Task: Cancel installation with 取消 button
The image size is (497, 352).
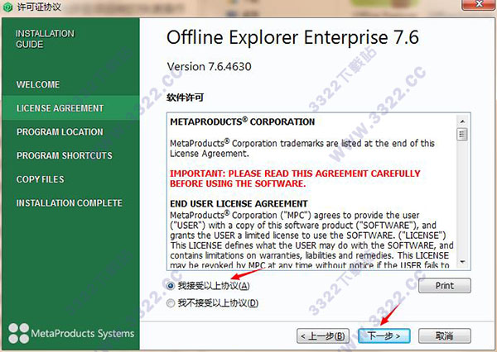Action: [444, 335]
